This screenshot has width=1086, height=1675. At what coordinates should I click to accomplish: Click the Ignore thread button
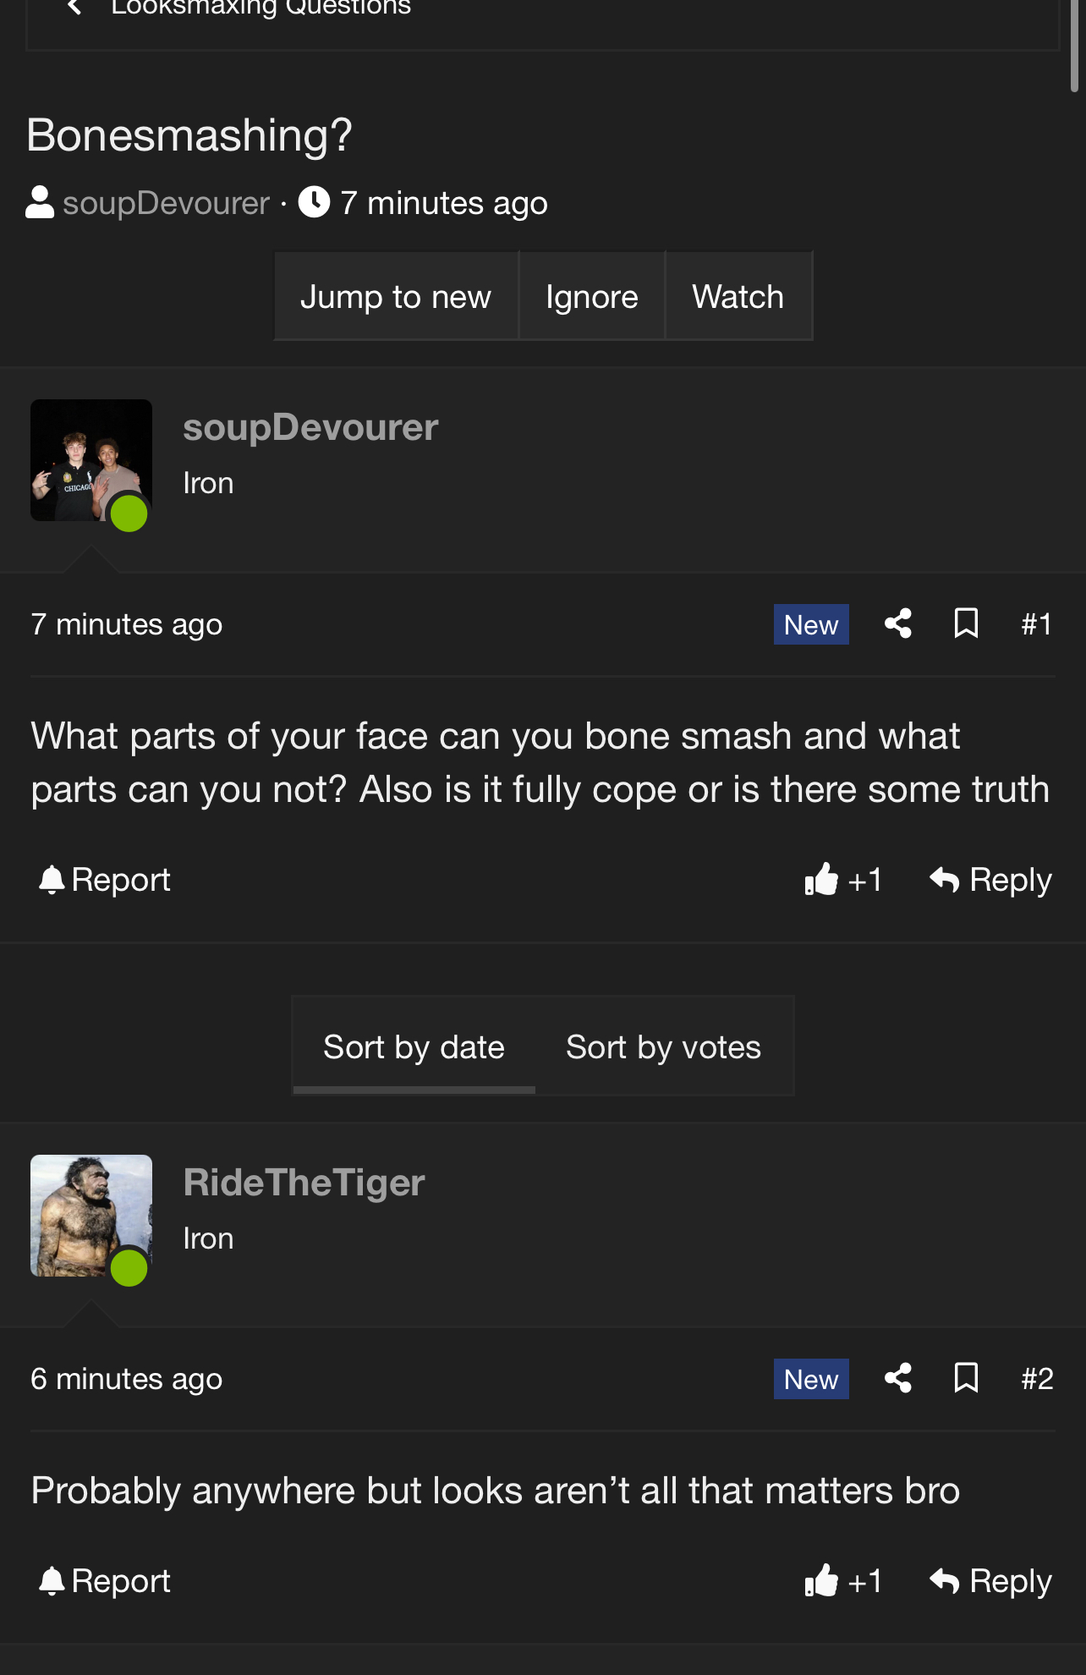point(592,297)
